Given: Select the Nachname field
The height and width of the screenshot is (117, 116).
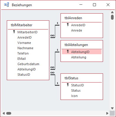Looking at the screenshot, I should click(x=25, y=48).
